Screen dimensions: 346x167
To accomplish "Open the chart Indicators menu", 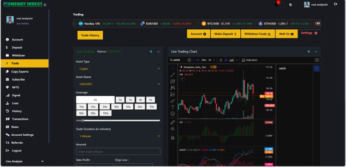I will click(x=250, y=60).
